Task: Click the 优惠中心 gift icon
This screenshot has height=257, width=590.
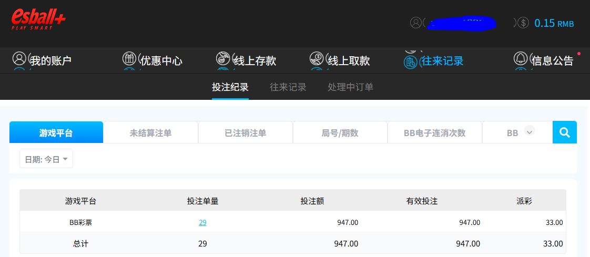Action: pos(129,58)
